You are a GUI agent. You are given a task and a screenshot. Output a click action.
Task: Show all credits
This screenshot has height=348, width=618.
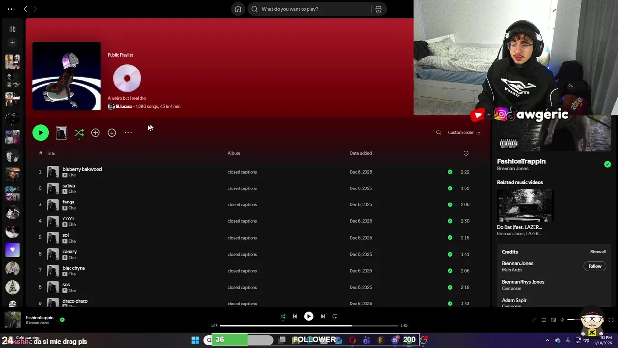click(x=598, y=252)
